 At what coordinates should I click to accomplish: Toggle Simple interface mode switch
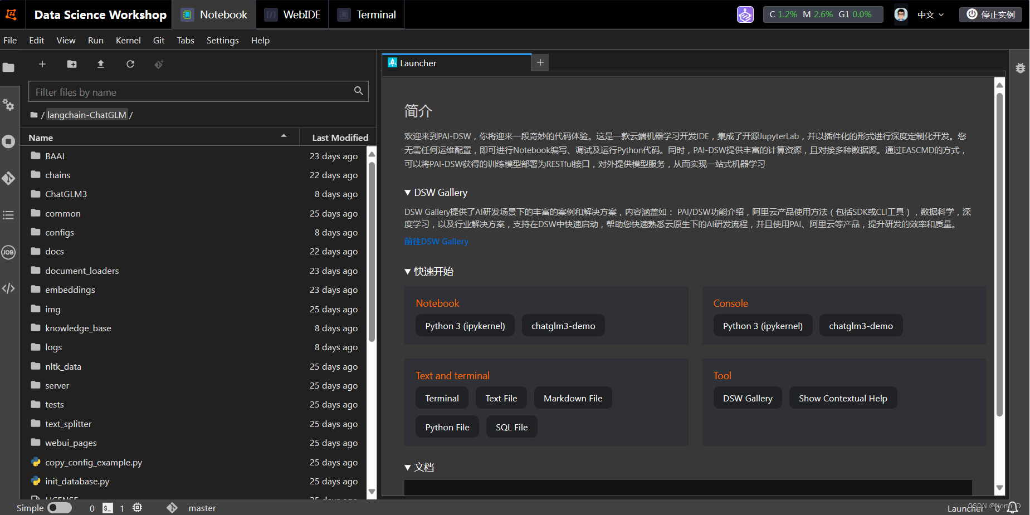coord(60,508)
